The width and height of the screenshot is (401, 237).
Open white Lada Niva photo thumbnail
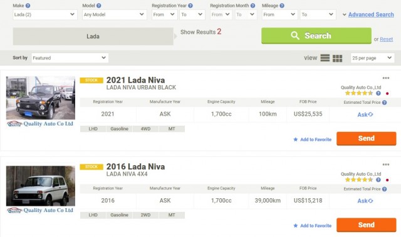click(x=41, y=186)
